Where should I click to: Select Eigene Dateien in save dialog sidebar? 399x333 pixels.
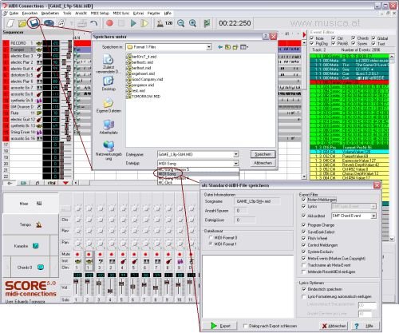pyautogui.click(x=109, y=105)
